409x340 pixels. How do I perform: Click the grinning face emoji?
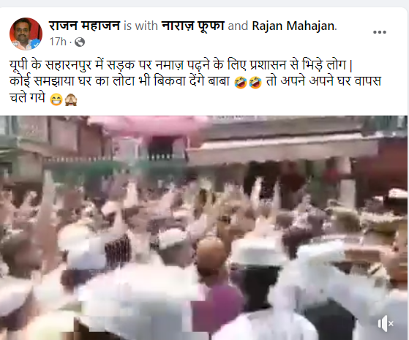56,99
